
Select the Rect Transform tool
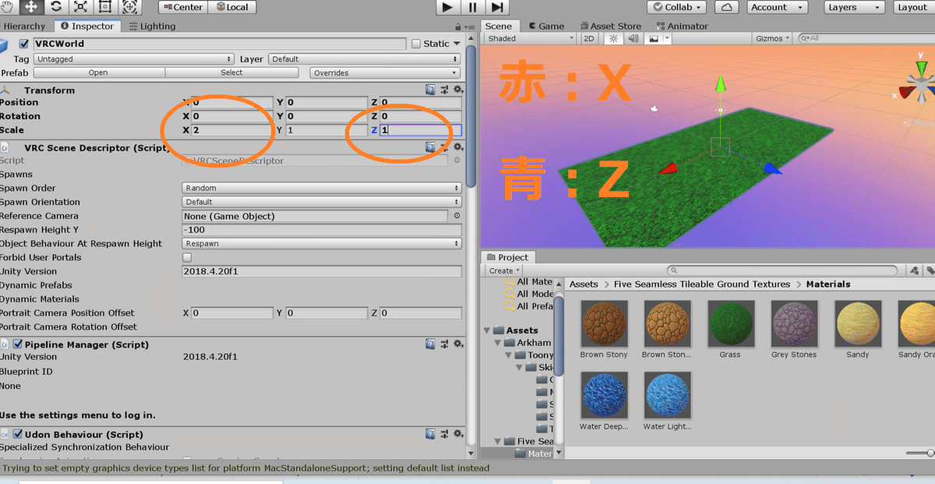pos(104,7)
